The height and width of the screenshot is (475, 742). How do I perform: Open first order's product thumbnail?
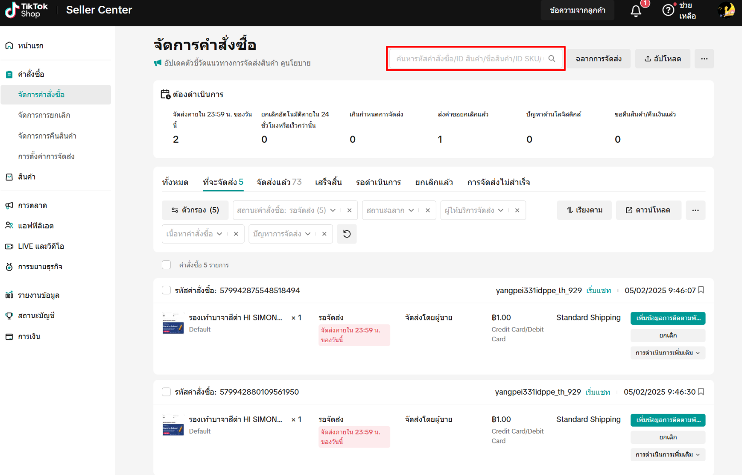(x=173, y=323)
